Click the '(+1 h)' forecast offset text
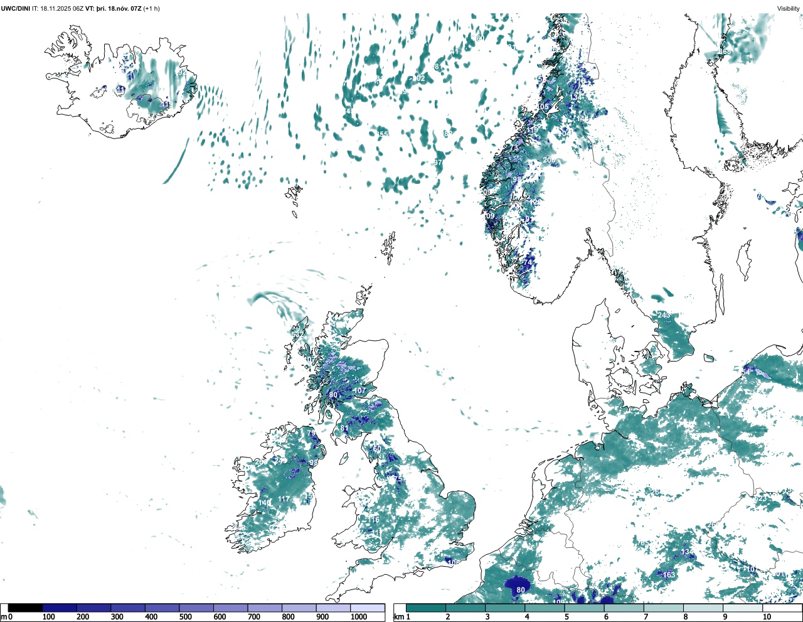The width and height of the screenshot is (803, 622). tap(151, 8)
